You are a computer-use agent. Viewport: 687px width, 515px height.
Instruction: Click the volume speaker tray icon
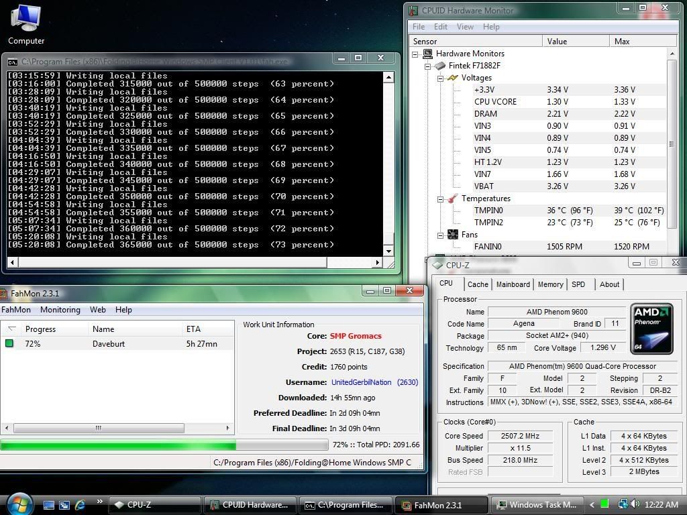[635, 504]
